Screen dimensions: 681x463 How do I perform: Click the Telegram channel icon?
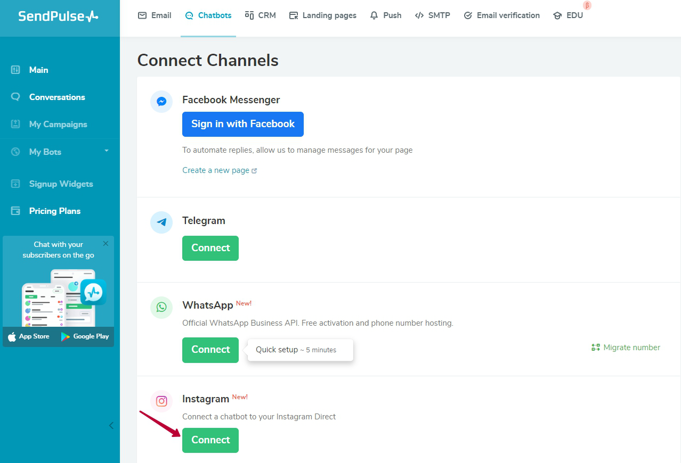pos(161,222)
